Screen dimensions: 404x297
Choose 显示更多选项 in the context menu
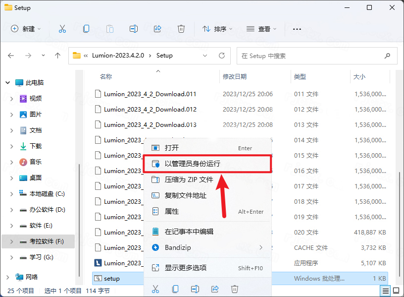tap(207, 268)
